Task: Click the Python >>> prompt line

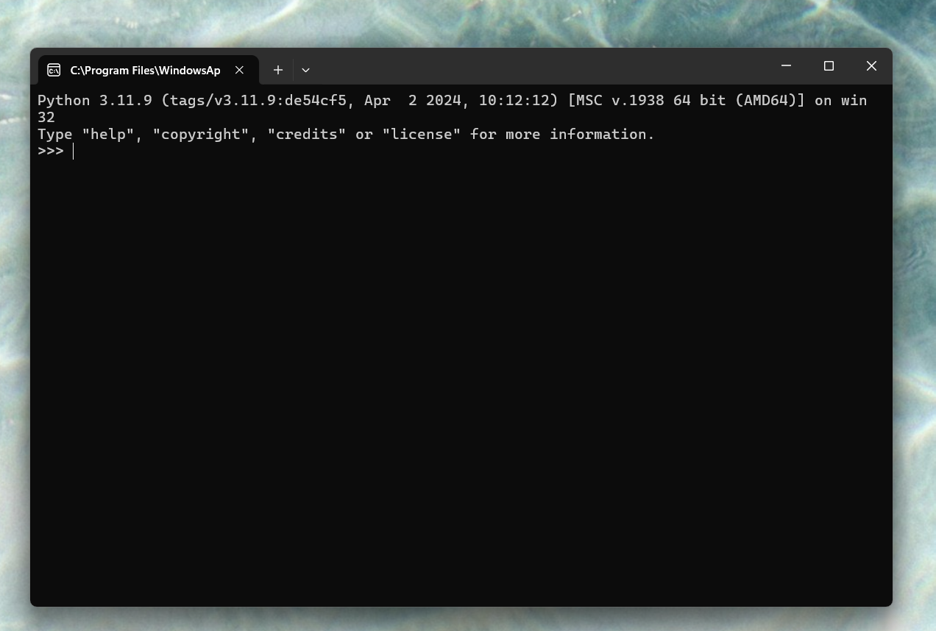Action: point(461,151)
